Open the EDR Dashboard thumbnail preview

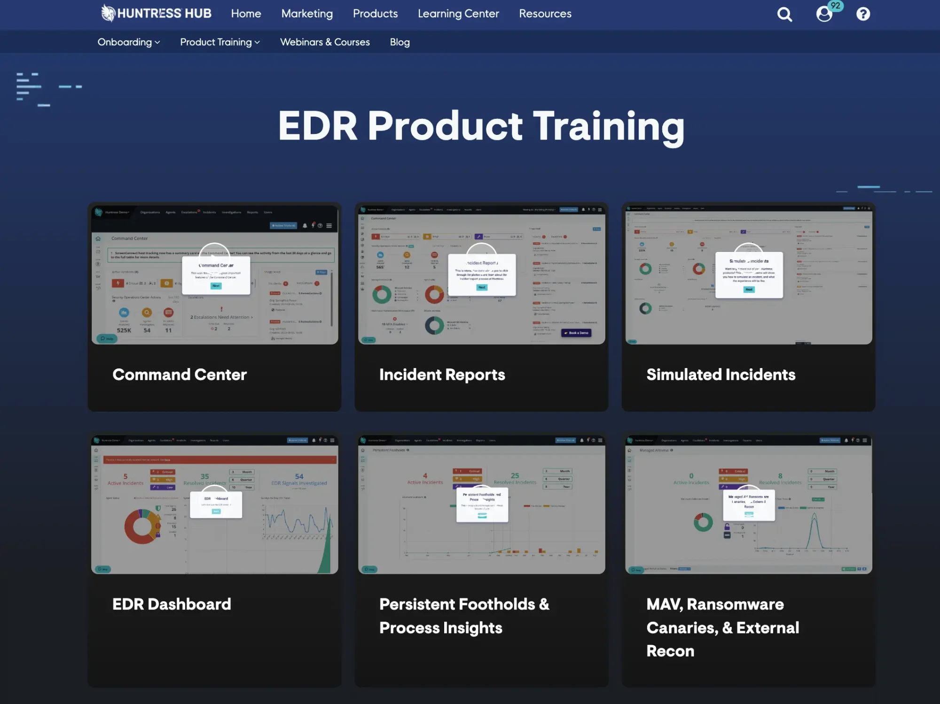(215, 504)
